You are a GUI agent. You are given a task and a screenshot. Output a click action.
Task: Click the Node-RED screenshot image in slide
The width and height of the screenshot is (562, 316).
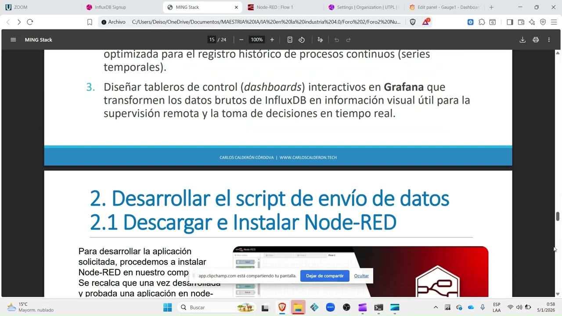pos(360,272)
